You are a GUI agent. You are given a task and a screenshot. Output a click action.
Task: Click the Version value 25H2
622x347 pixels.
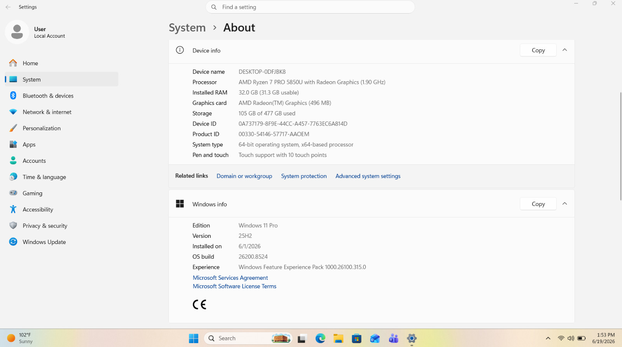245,236
